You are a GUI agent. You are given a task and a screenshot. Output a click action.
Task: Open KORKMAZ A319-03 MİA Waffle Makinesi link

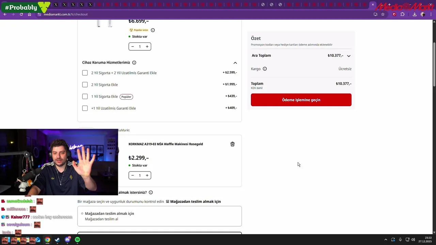tap(166, 144)
